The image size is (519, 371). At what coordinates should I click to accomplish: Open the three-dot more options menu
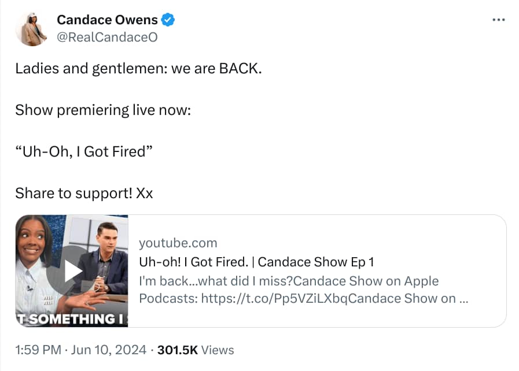499,20
